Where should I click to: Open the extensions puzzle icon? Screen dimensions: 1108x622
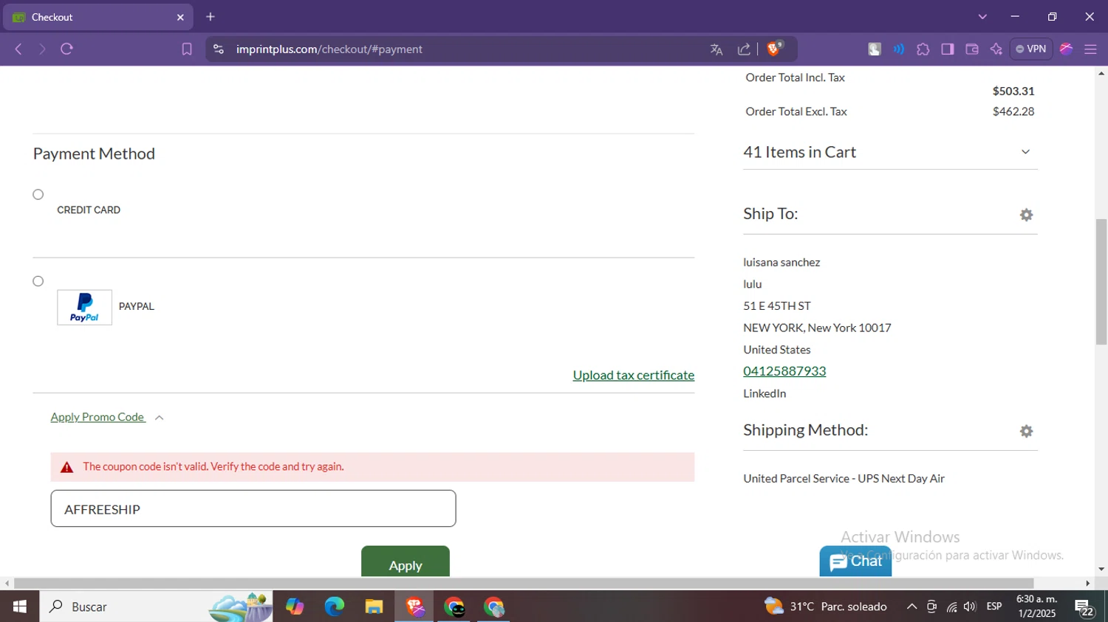923,49
